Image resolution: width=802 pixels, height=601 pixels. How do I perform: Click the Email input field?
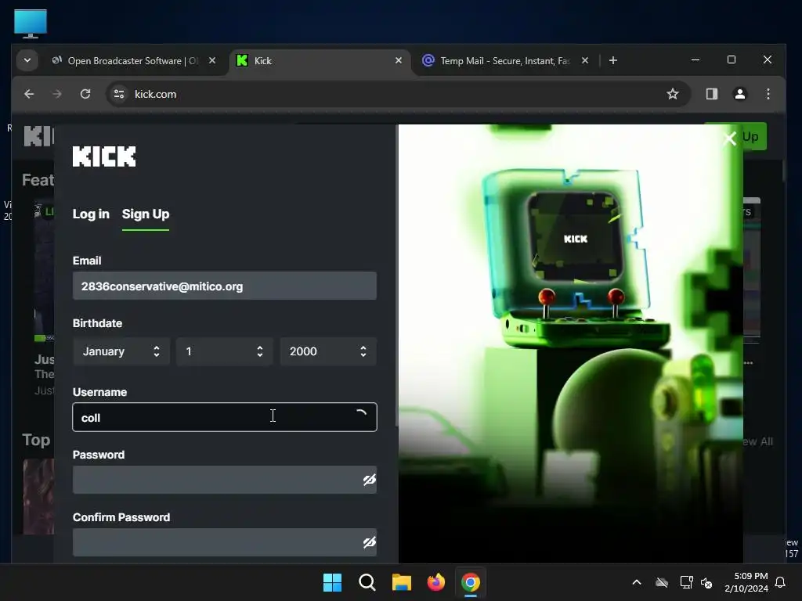[x=225, y=286]
